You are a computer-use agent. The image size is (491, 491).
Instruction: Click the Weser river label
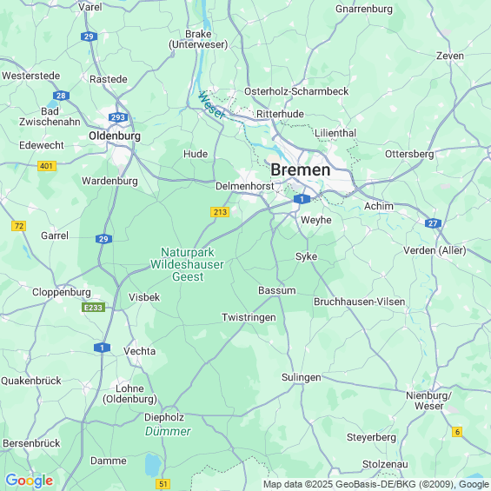tap(211, 105)
